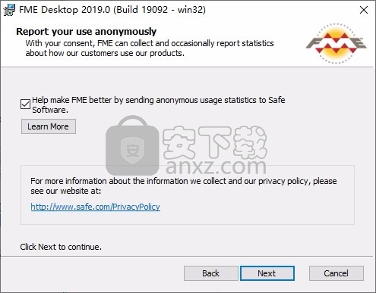Click the "Software." second line of the checkbox label
The width and height of the screenshot is (376, 293).
click(50, 110)
